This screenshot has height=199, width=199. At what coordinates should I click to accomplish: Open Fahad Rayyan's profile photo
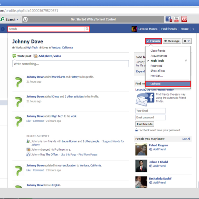141,149
